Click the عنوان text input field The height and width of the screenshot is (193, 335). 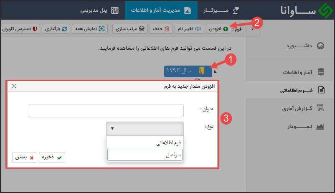(106, 111)
